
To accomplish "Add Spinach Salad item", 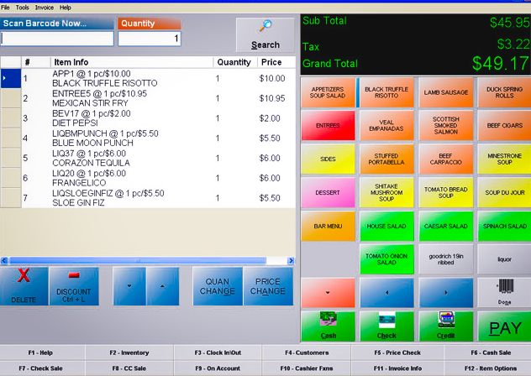I will (x=505, y=226).
